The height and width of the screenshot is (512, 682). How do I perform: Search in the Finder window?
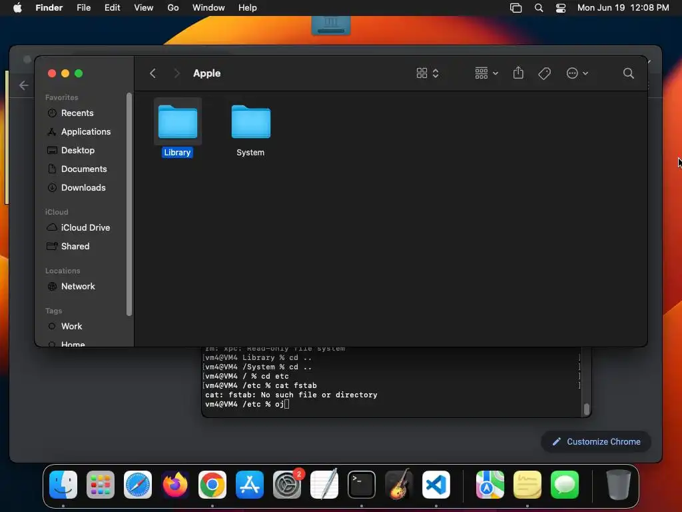click(628, 73)
